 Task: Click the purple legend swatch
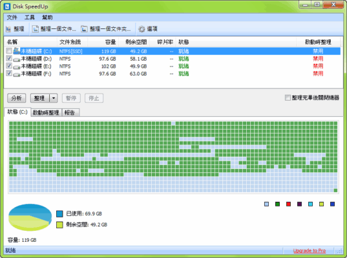[x=299, y=204]
